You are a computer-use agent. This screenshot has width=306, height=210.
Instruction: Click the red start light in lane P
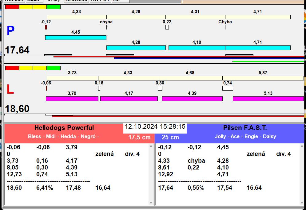pyautogui.click(x=12, y=7)
